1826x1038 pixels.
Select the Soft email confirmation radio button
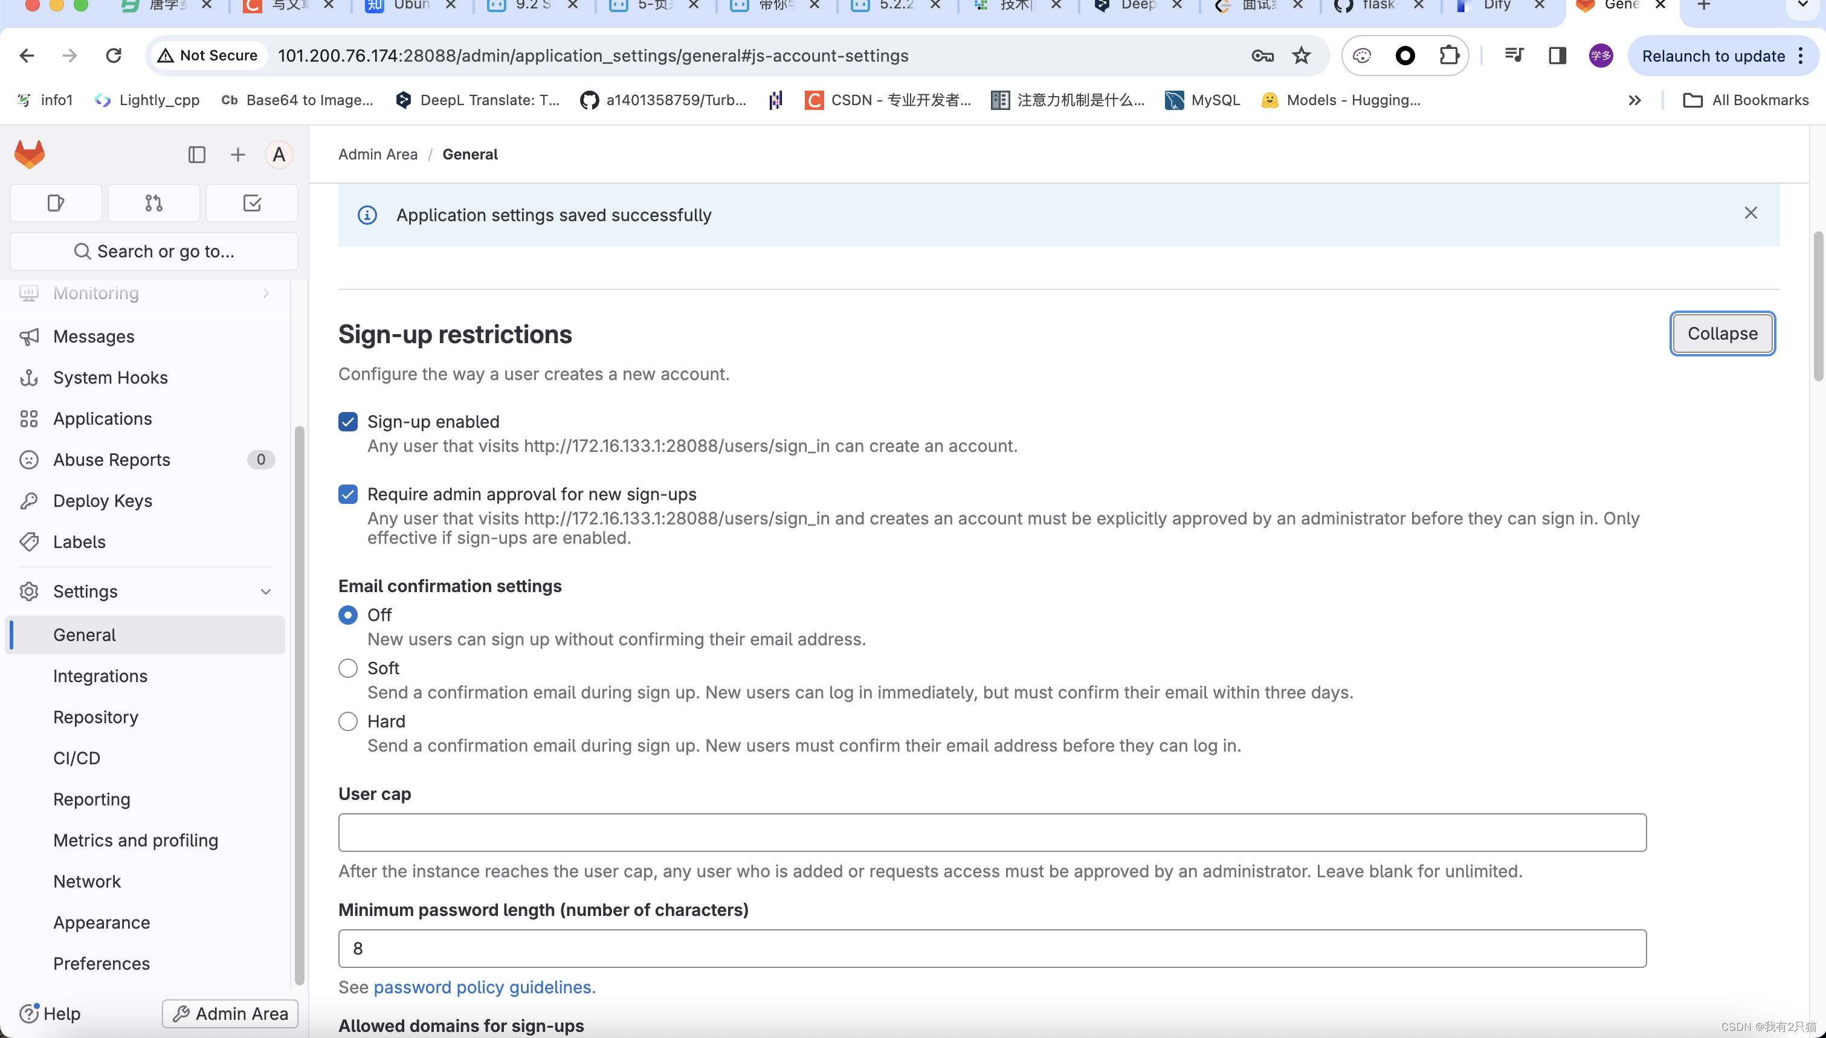coord(347,668)
